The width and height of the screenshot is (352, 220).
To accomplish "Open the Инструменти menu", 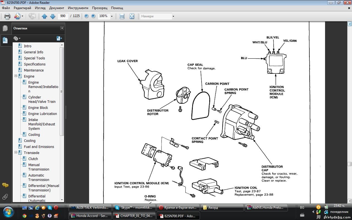I will pos(78,8).
